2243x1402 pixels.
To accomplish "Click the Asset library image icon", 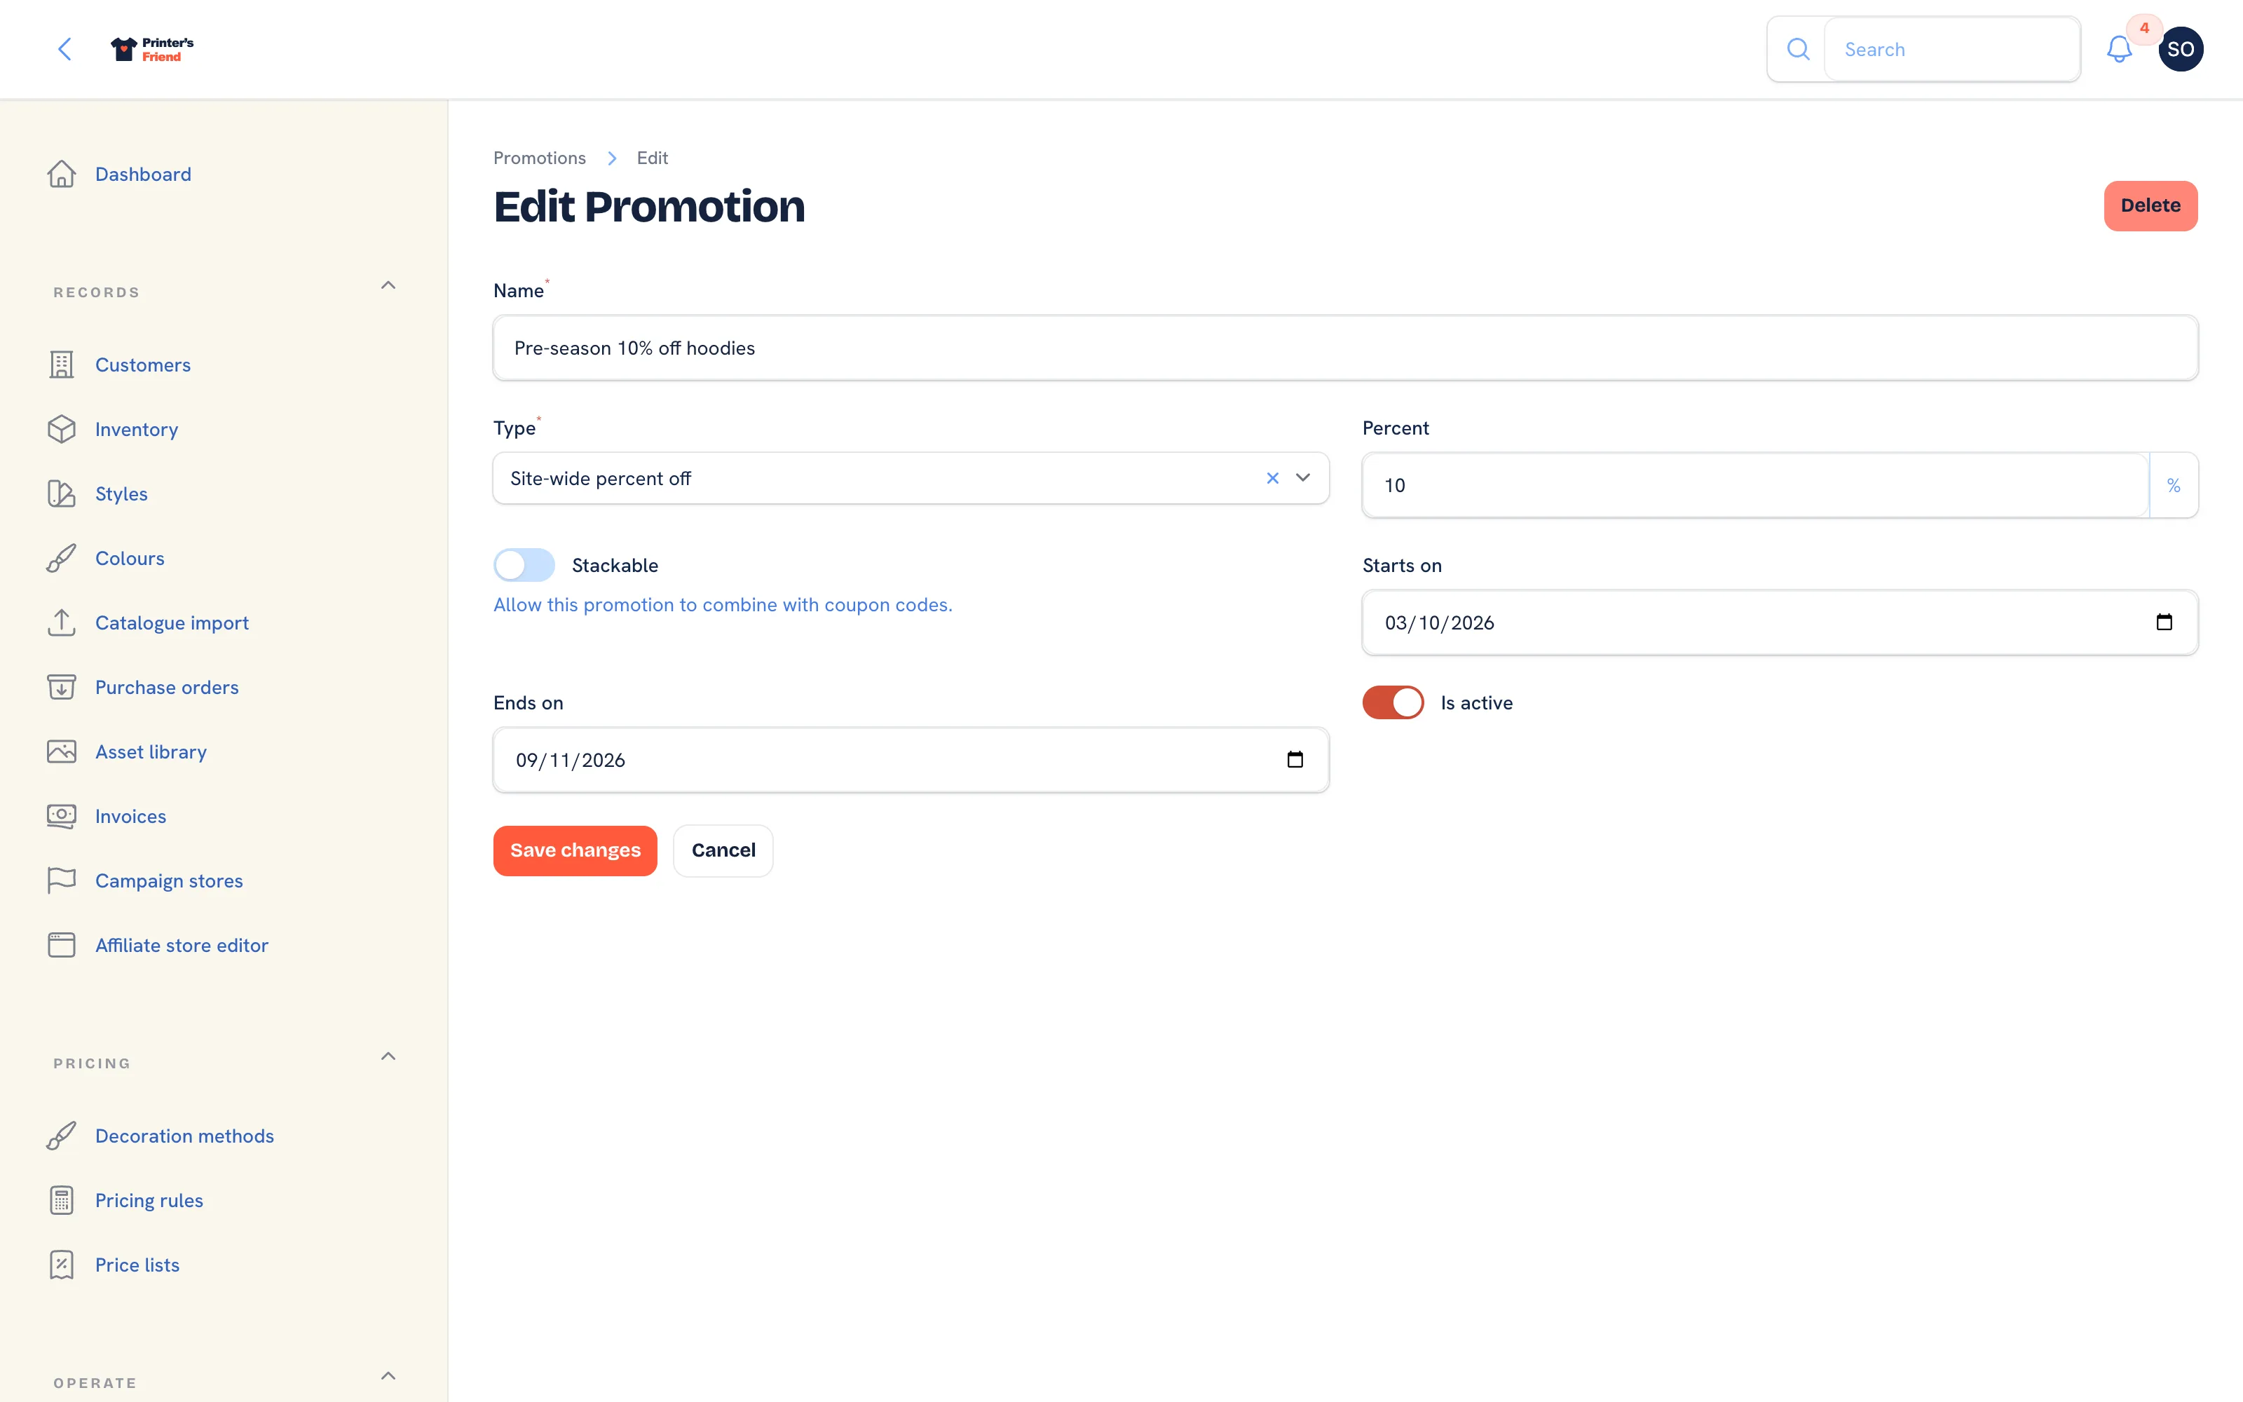I will pyautogui.click(x=61, y=751).
